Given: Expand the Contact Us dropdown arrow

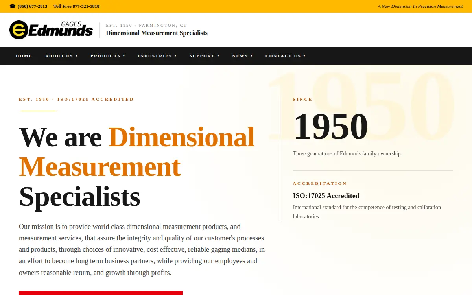Looking at the screenshot, I should [304, 56].
